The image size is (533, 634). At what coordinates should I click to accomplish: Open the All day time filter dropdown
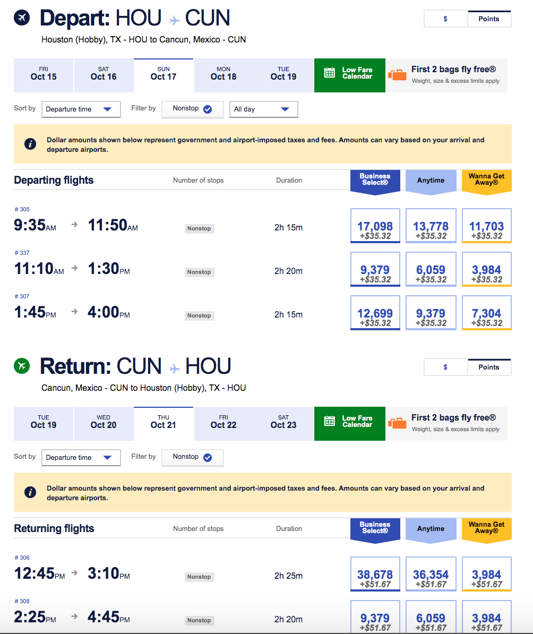263,109
